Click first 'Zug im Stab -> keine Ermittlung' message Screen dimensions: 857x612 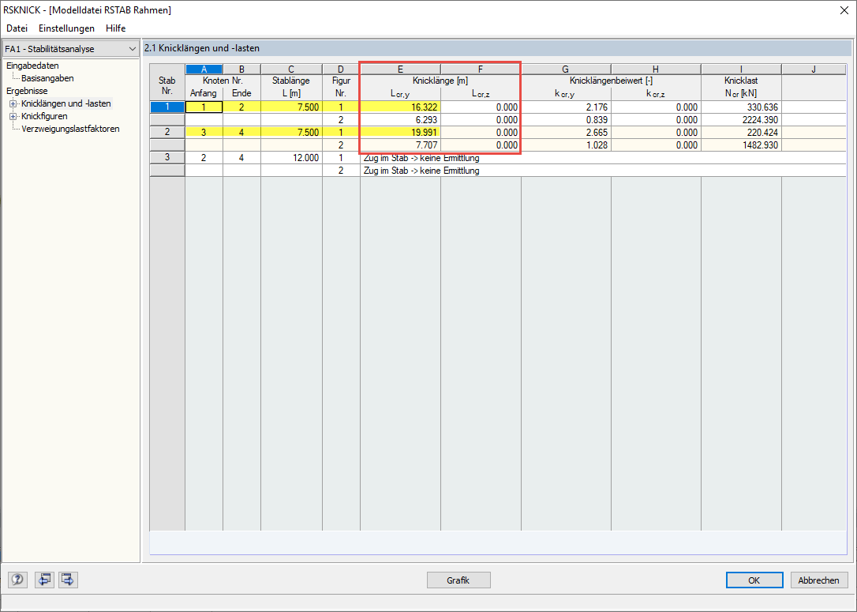[x=421, y=158]
